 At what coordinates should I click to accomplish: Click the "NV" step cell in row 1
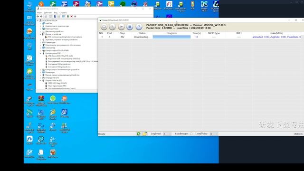123,37
